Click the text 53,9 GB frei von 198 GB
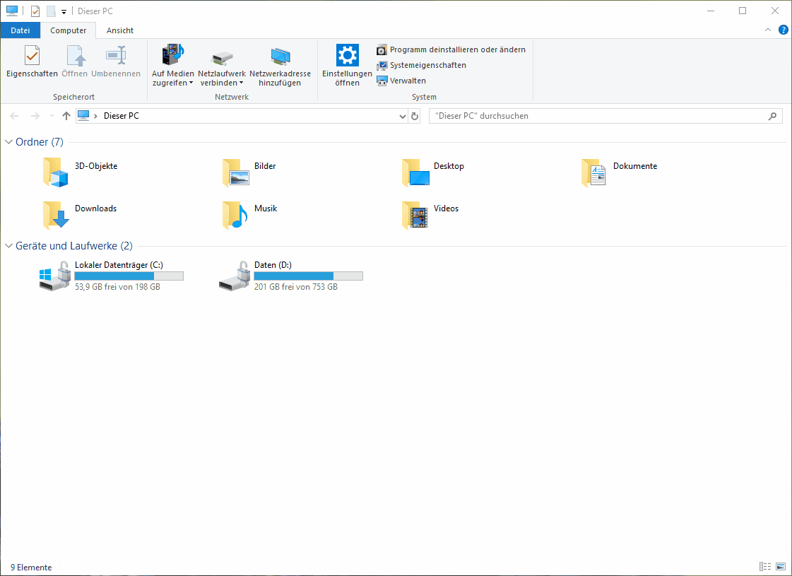 [x=118, y=286]
